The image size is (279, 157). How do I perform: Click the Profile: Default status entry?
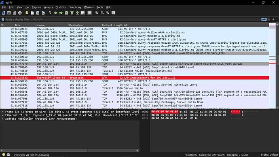pos(269,155)
